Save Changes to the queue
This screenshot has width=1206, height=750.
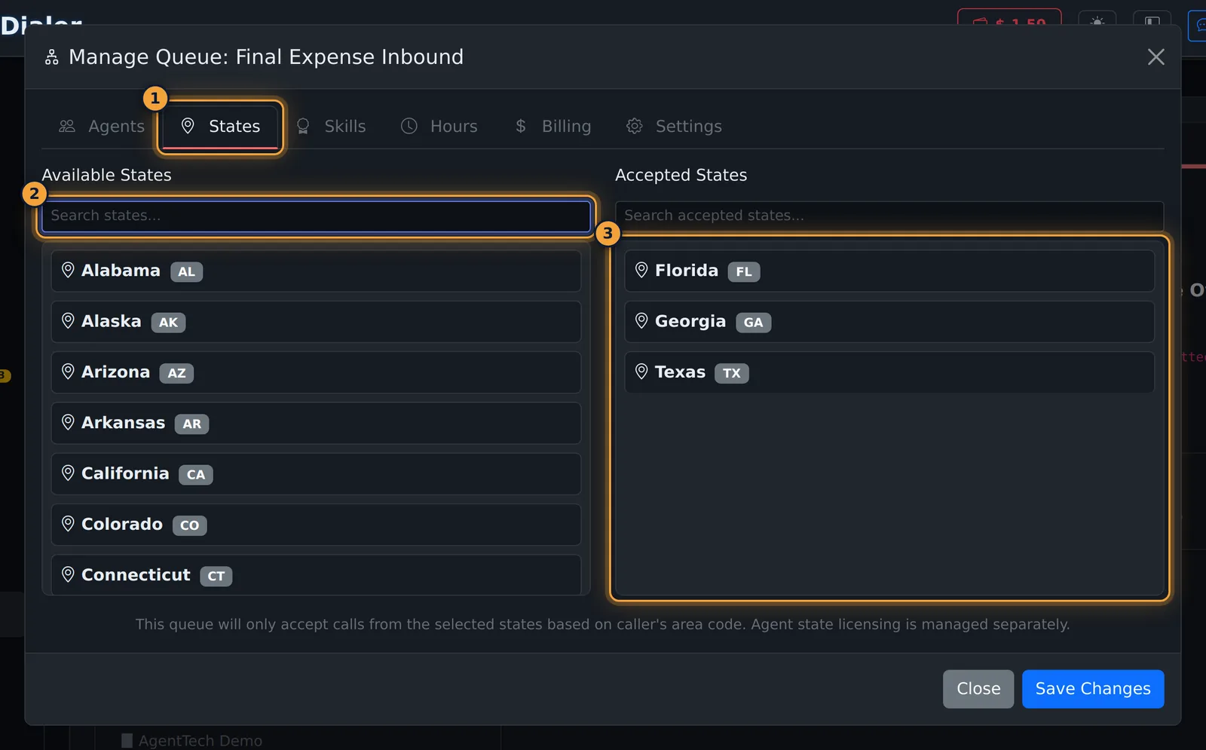(x=1093, y=689)
